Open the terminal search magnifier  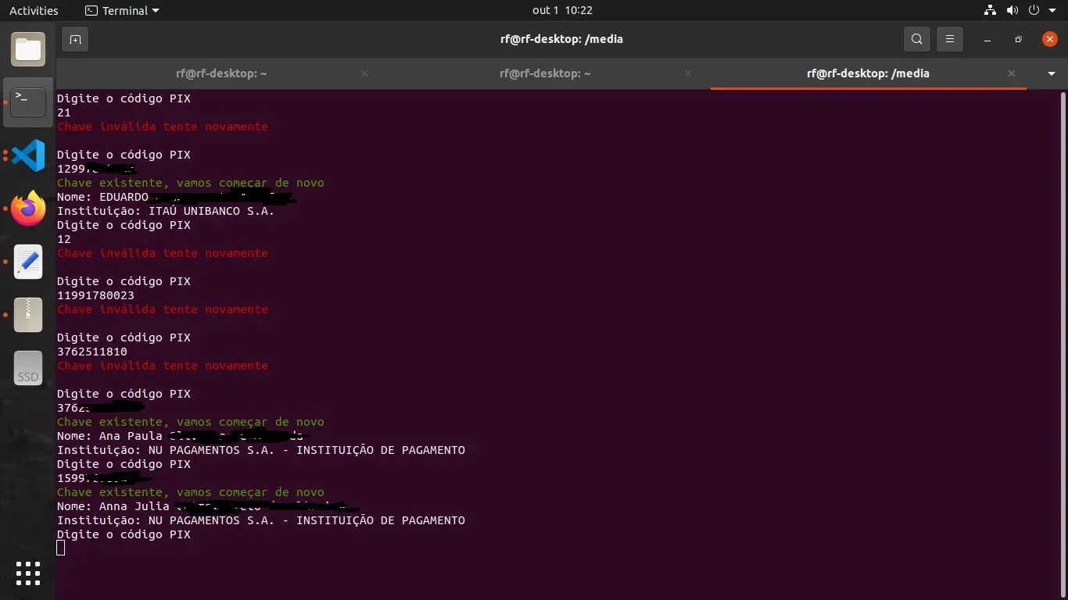click(x=917, y=39)
